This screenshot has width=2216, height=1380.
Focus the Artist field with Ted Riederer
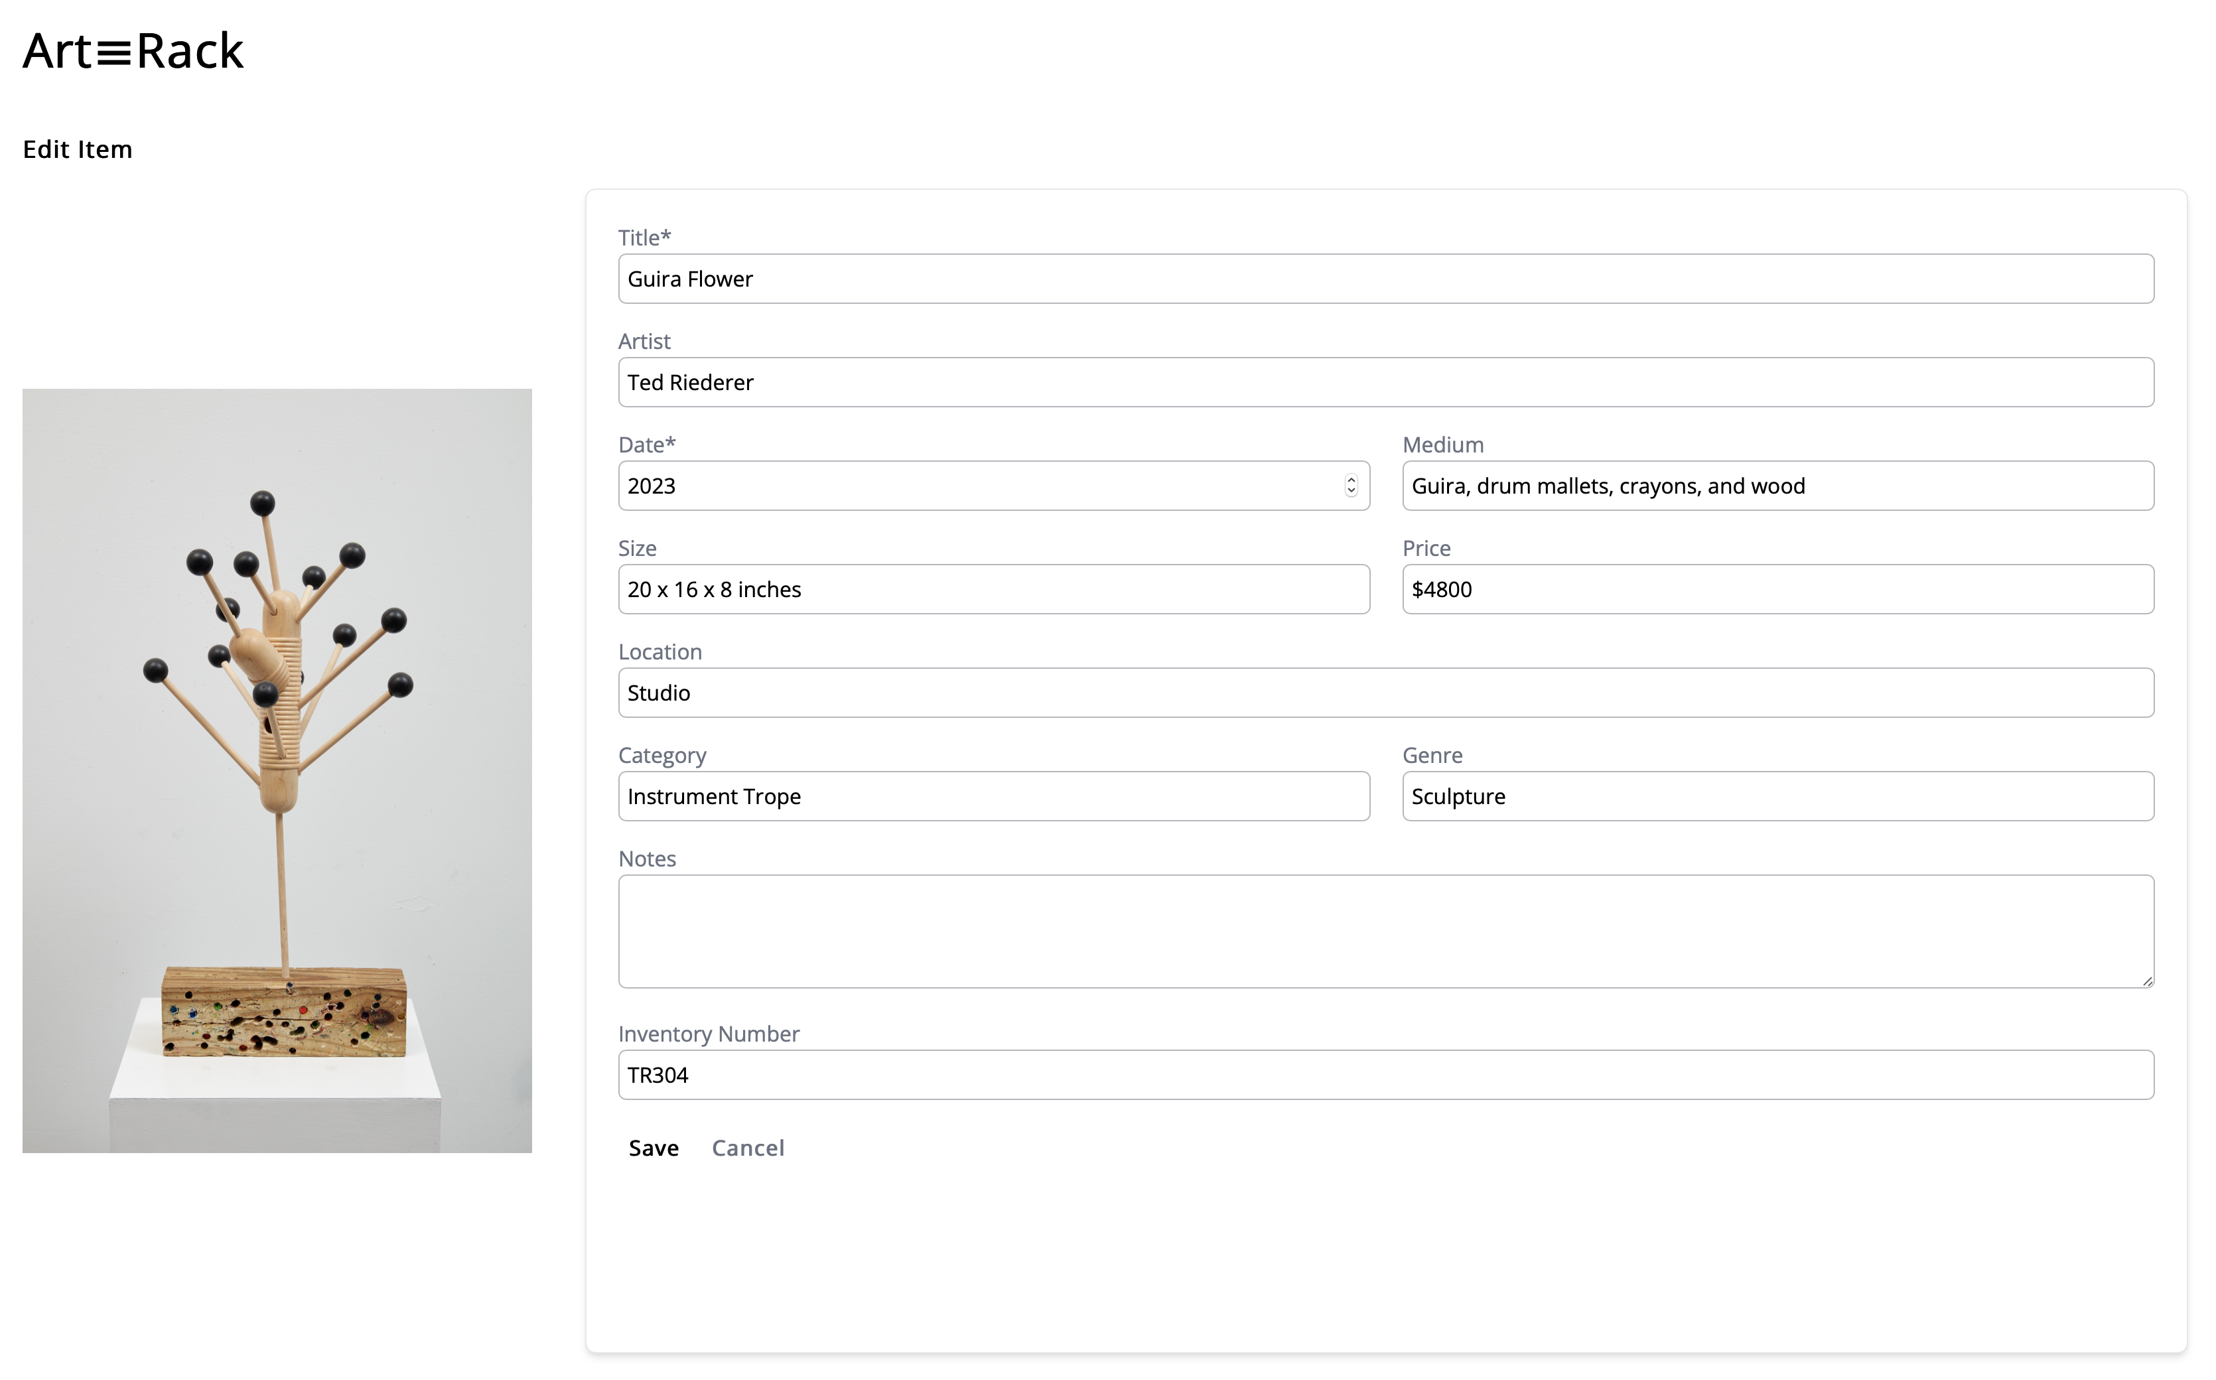(x=1385, y=381)
